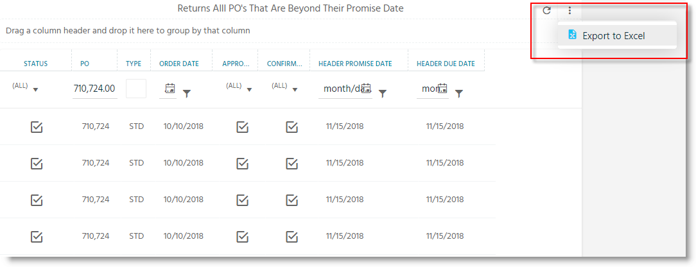The image size is (696, 267).
Task: Expand the Status (ALL) filter dropdown
Action: (x=26, y=87)
